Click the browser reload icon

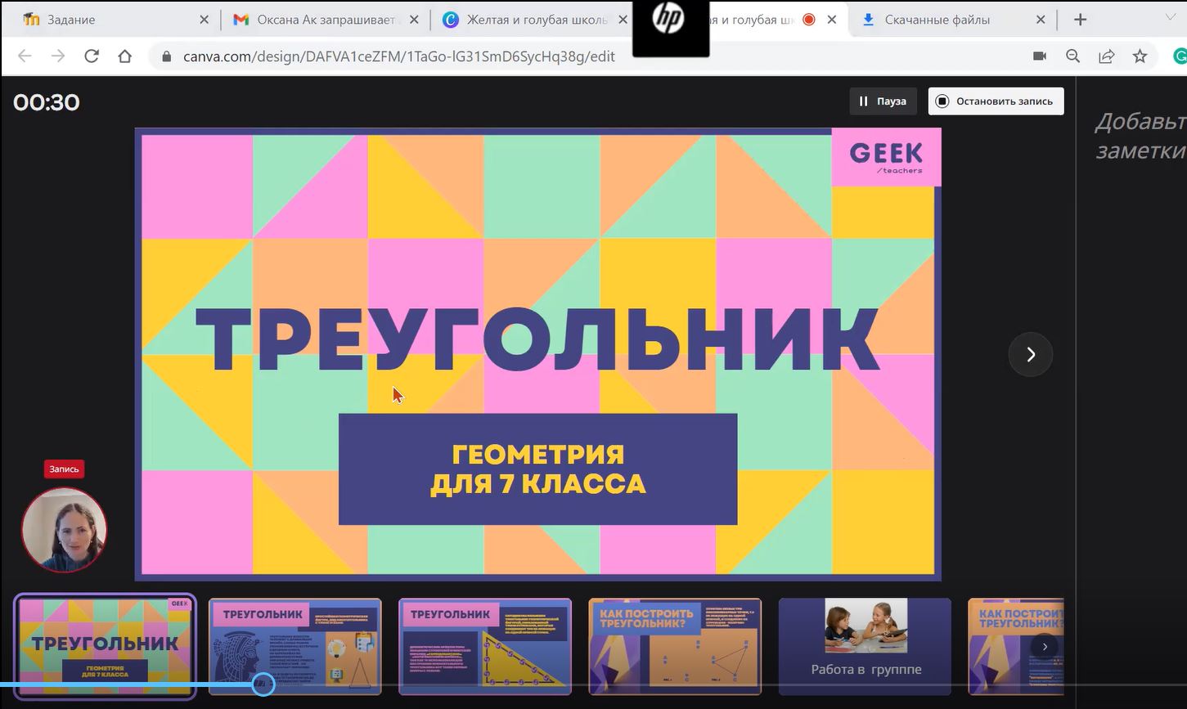(x=92, y=56)
